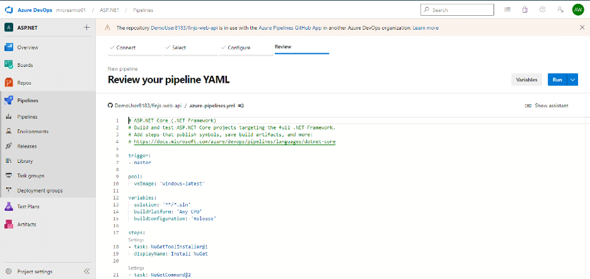Dismiss the repository warning banner
This screenshot has width=590, height=279.
tap(582, 28)
